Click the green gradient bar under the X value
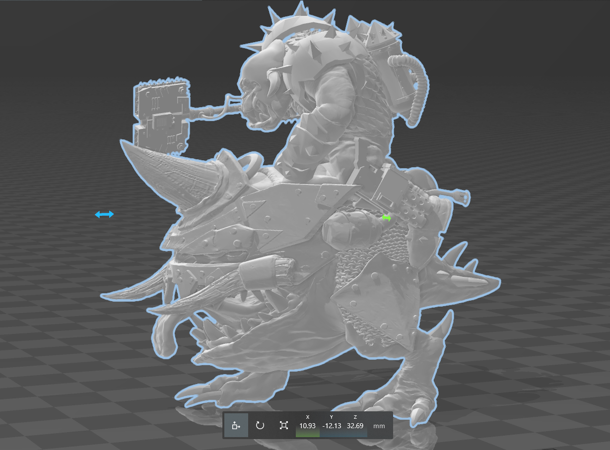610x450 pixels. (x=307, y=434)
